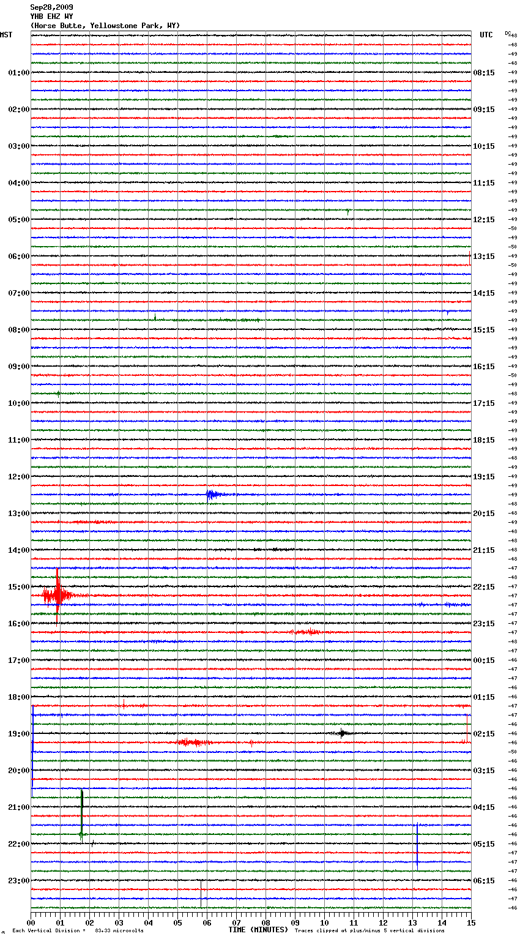Screen dimensions: 520x939
Task: Click the 00 minute tick label
Action: tap(31, 922)
